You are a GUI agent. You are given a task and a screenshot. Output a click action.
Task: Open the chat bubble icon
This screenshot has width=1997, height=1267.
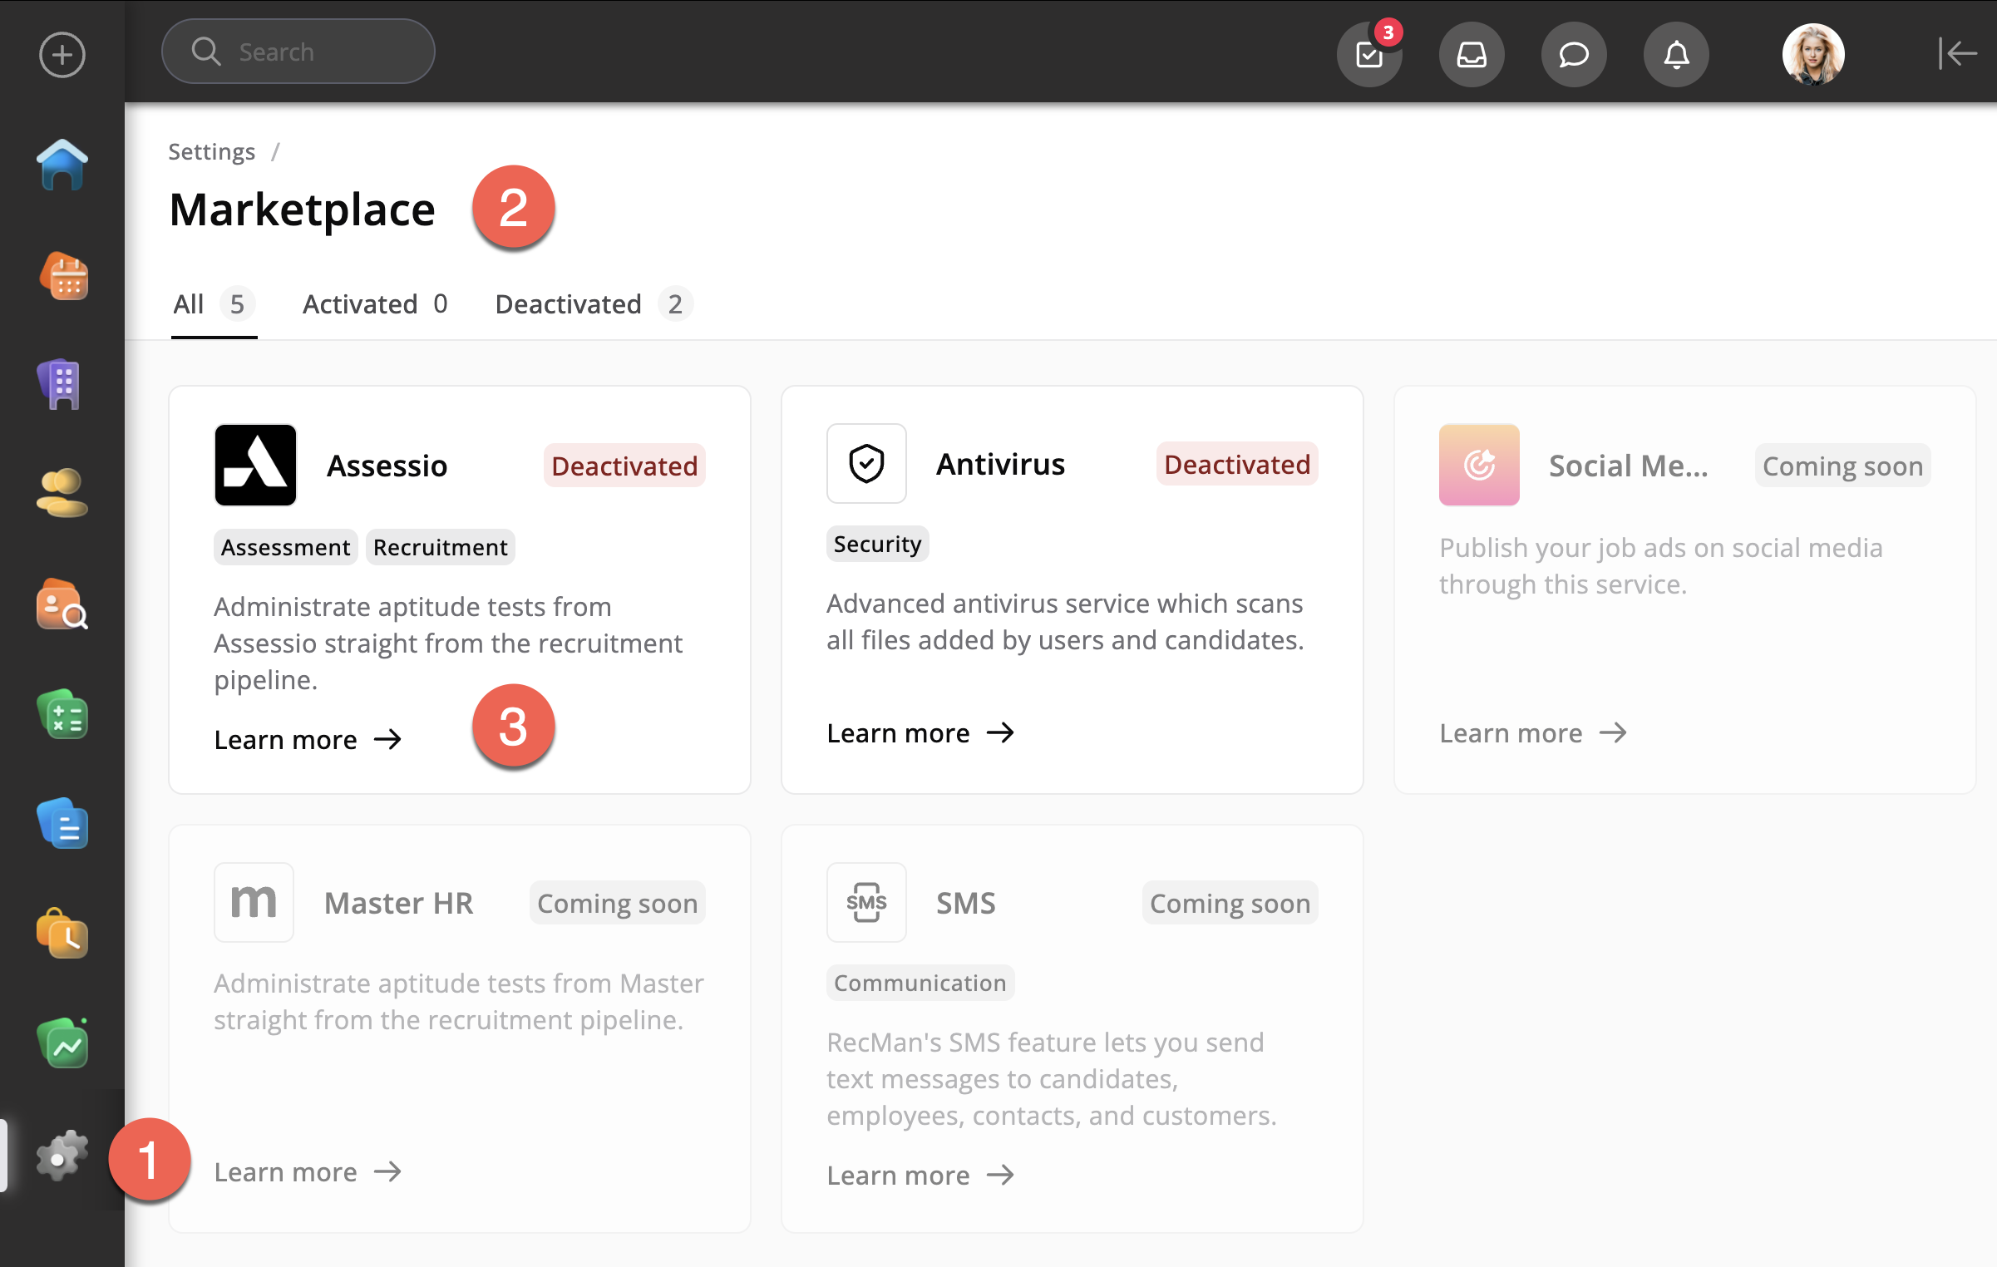(x=1573, y=55)
